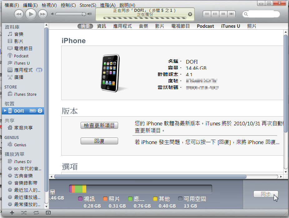This screenshot has width=289, height=218.
Task: Switch to Cover Flow view
Action: (232, 14)
